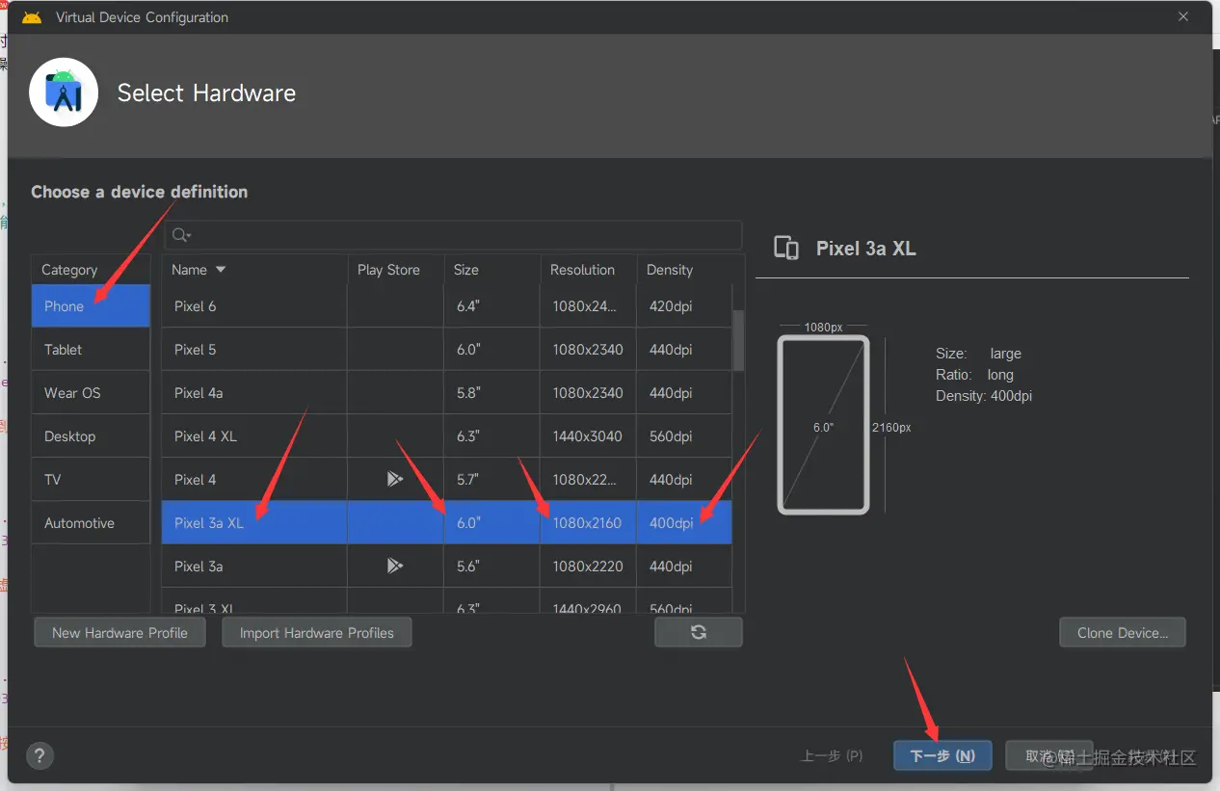This screenshot has width=1220, height=791.
Task: Select the Automotive category
Action: click(91, 522)
